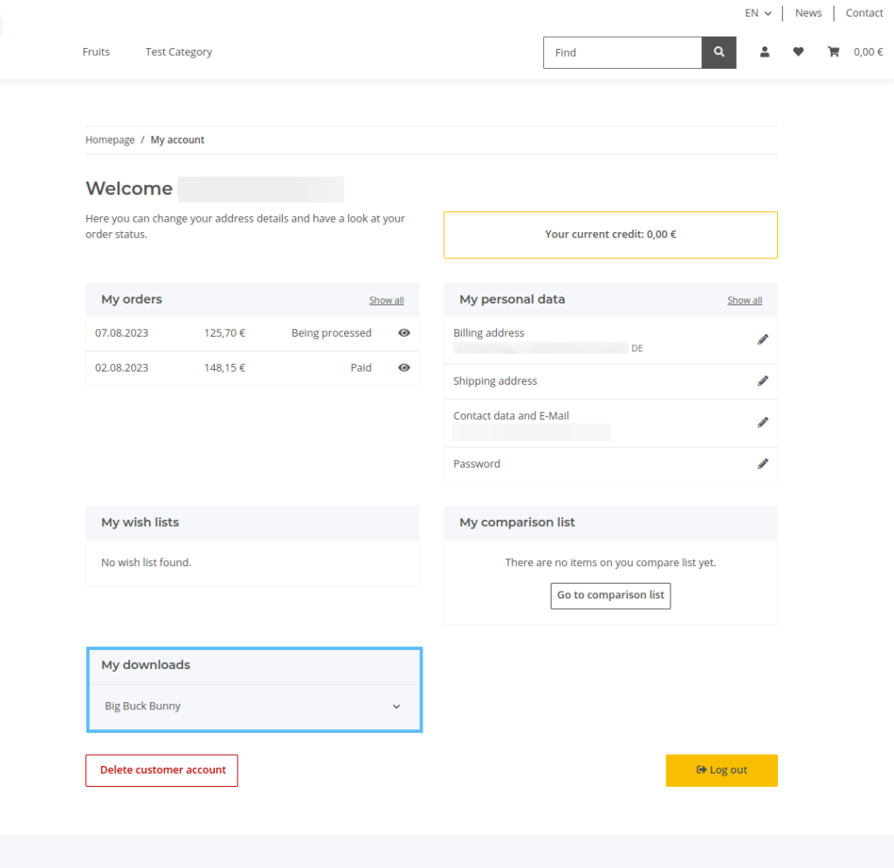This screenshot has height=868, width=894.
Task: Edit contact data and E-Mail
Action: (x=762, y=422)
